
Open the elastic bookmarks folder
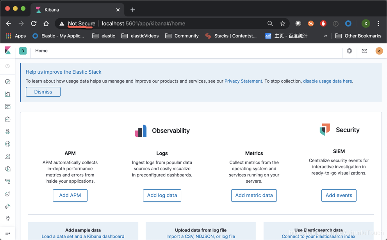click(103, 36)
